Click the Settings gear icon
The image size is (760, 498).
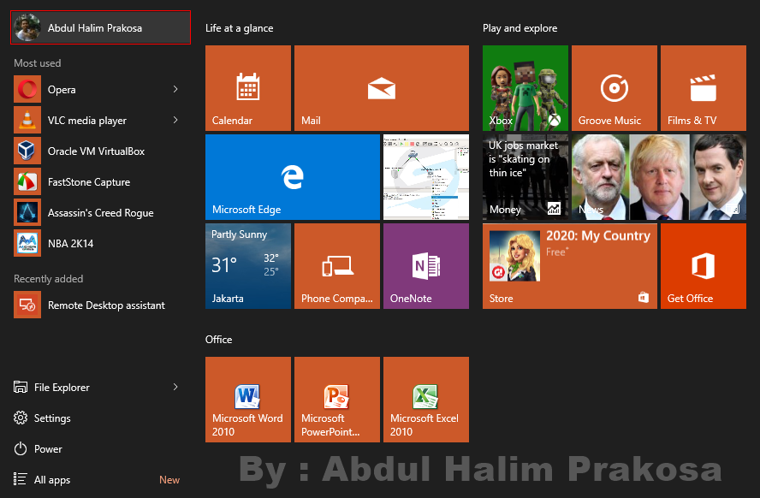tap(21, 418)
